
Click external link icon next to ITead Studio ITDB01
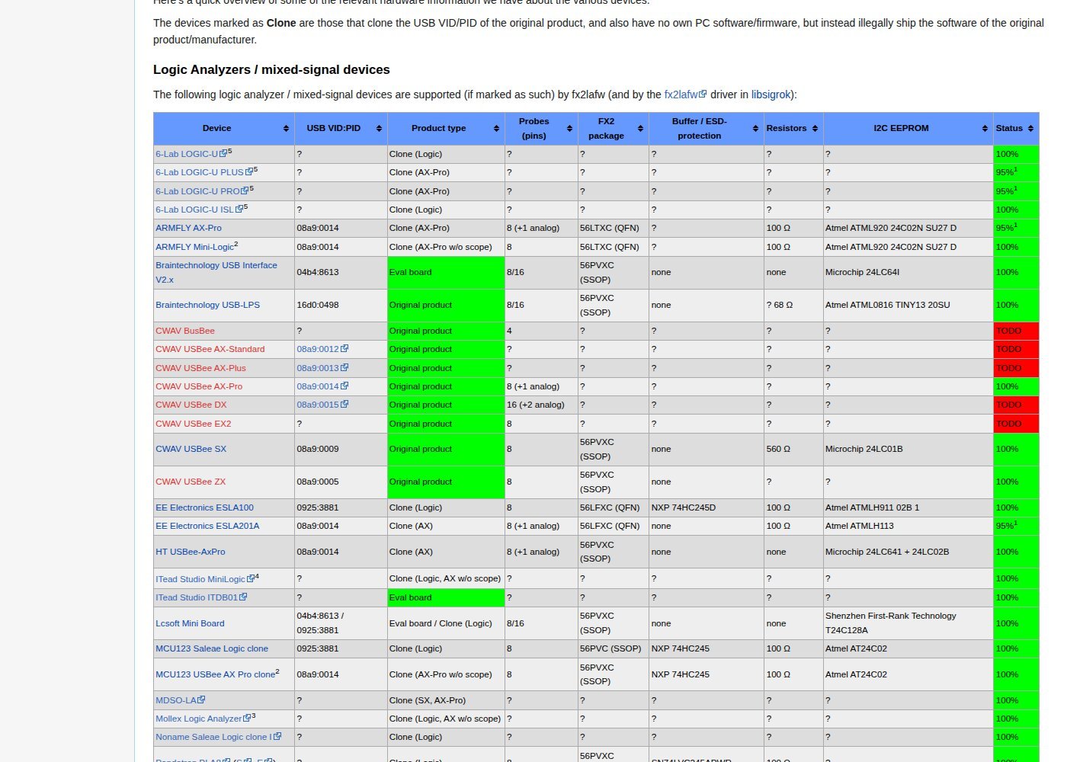(x=243, y=597)
